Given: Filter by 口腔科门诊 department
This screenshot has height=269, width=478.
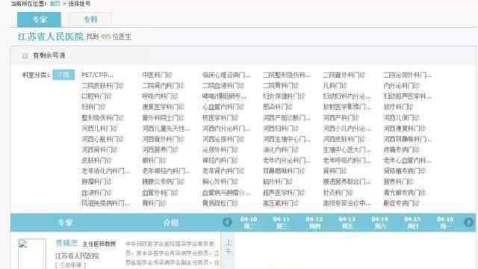Looking at the screenshot, I should [x=96, y=96].
